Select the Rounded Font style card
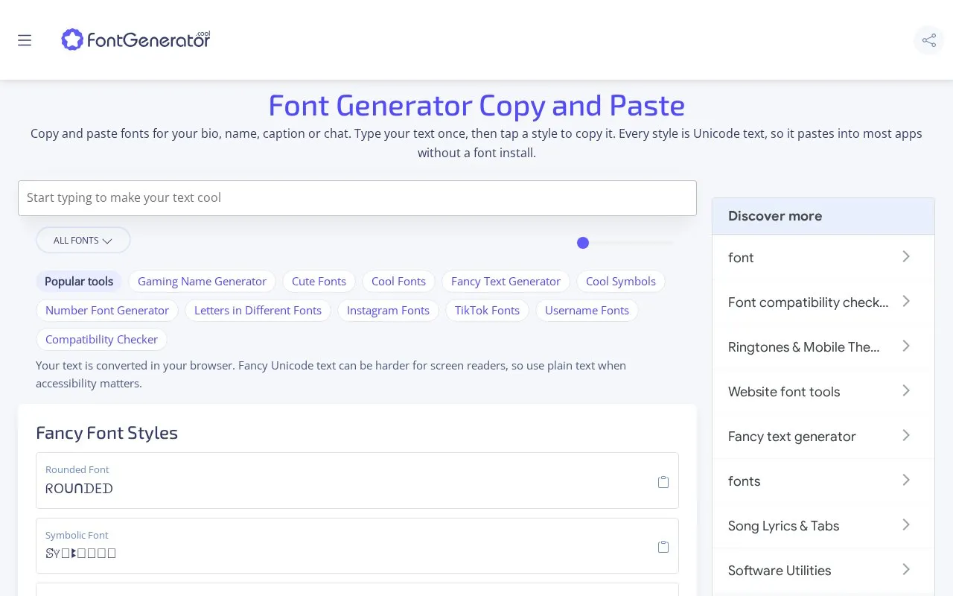 (357, 481)
